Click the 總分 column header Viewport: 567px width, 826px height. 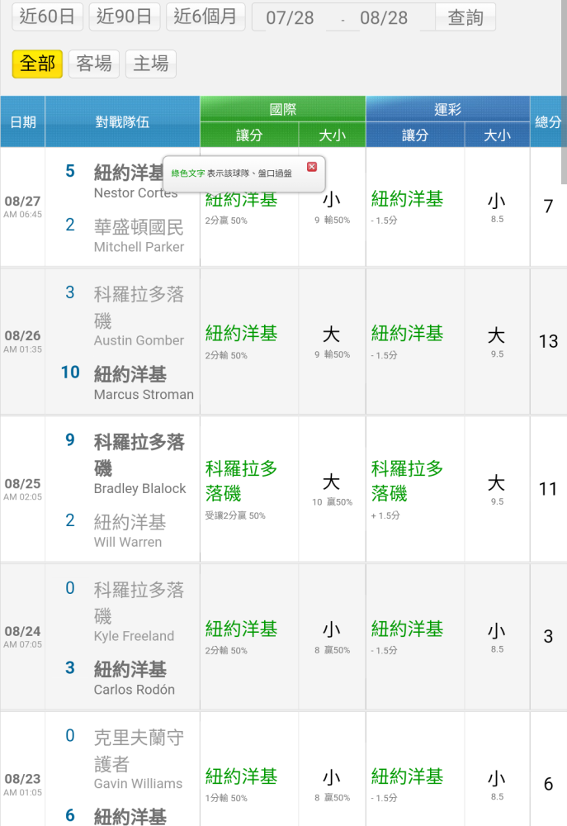[548, 121]
